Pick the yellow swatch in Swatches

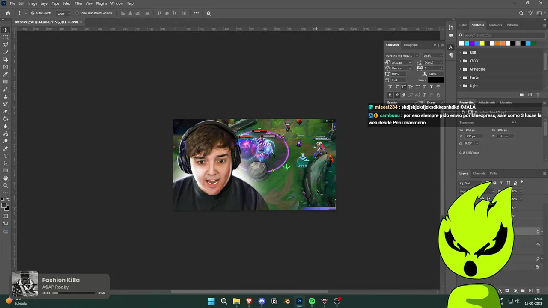482,43
